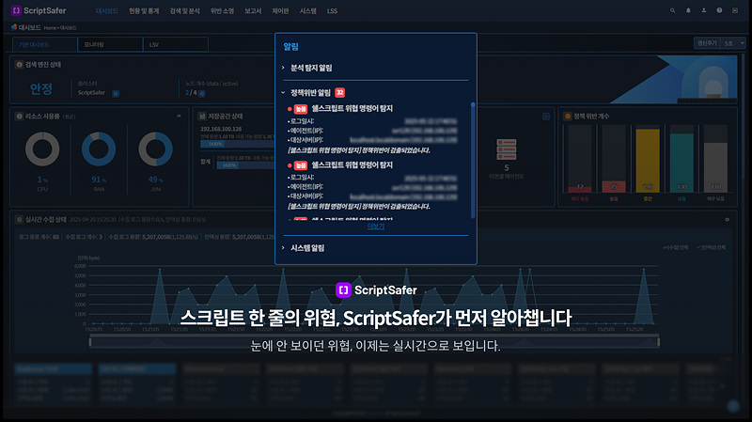Click the yellow 중간 bar in violations chart
Image resolution: width=752 pixels, height=422 pixels.
pyautogui.click(x=648, y=160)
